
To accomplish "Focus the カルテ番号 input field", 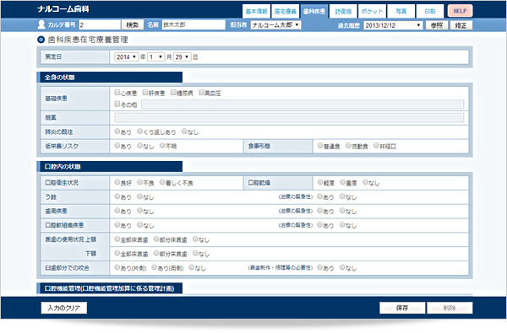I will pos(100,24).
